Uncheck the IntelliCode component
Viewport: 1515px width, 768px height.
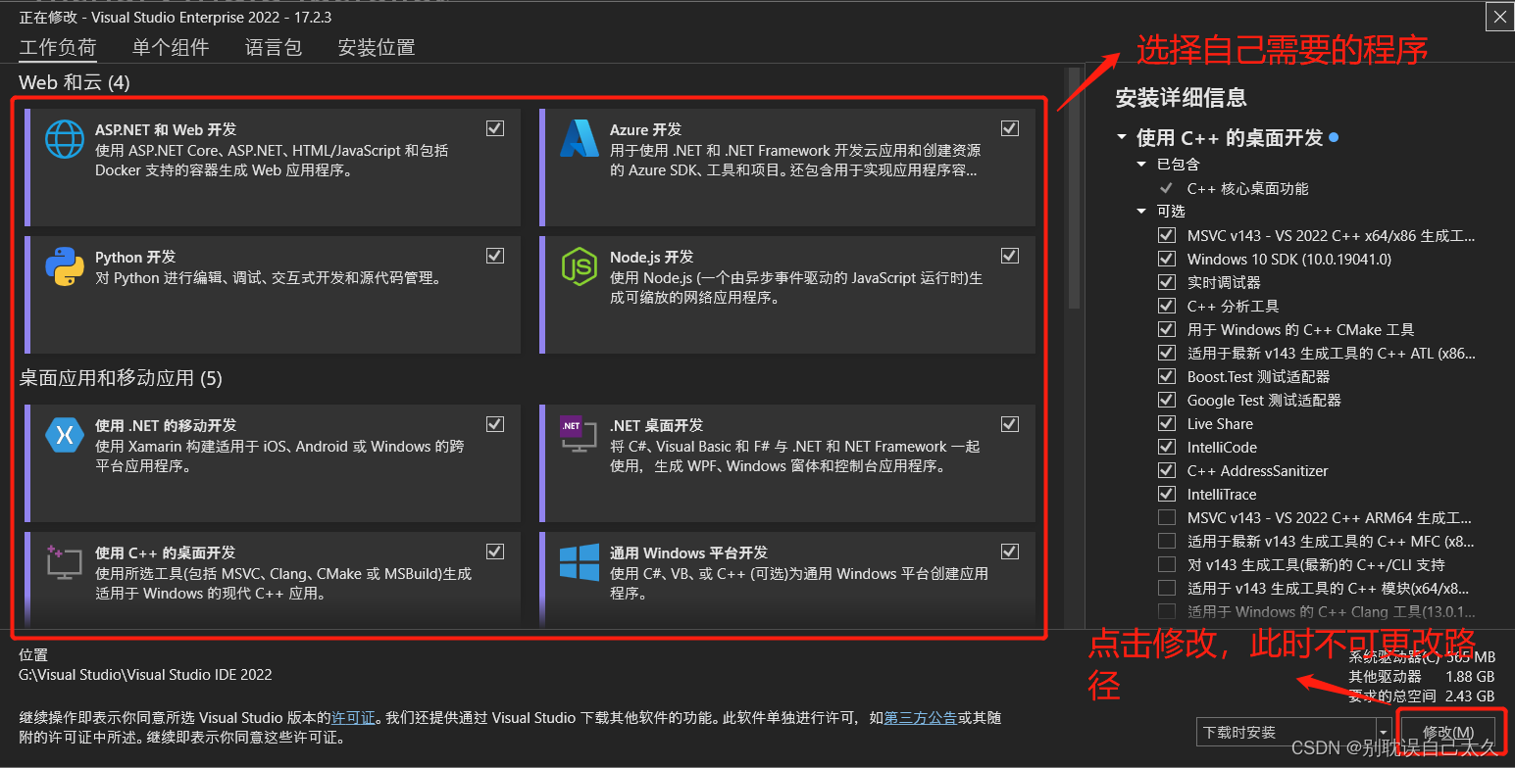click(1167, 447)
